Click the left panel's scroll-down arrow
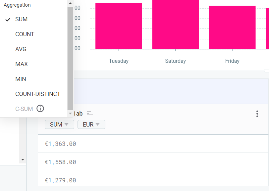This screenshot has height=191, width=269. click(x=23, y=160)
